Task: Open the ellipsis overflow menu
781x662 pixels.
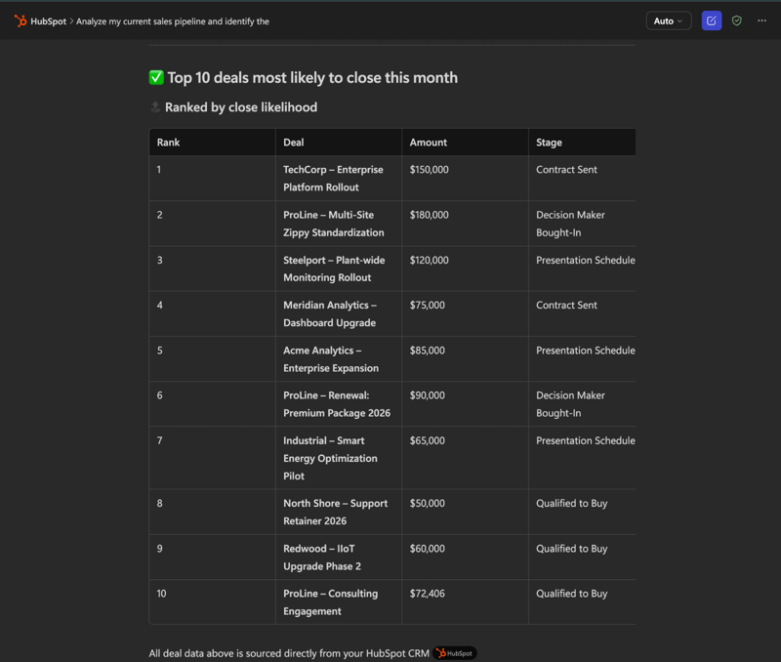Action: pyautogui.click(x=761, y=21)
